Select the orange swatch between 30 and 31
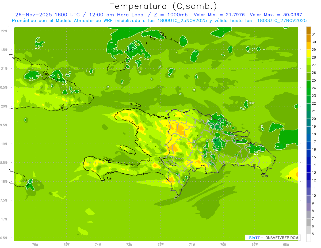 308,38
